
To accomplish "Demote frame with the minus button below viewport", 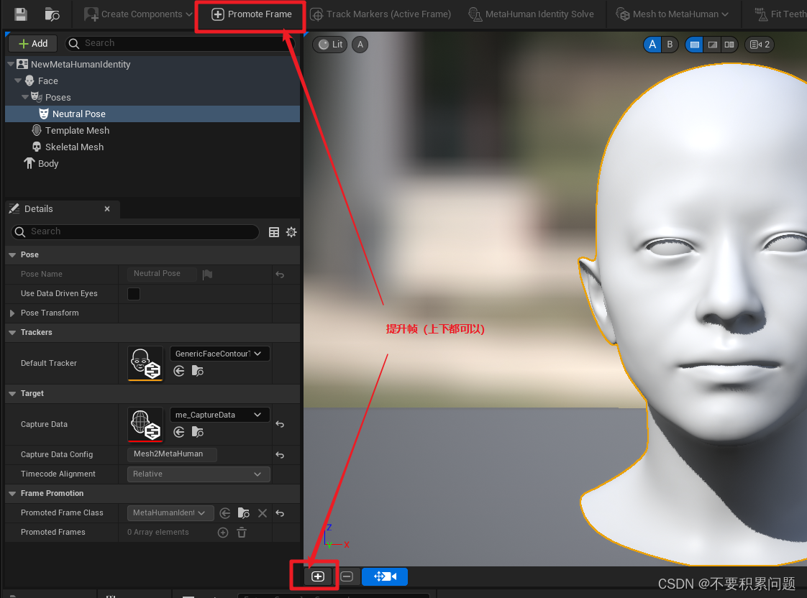I will pos(347,576).
